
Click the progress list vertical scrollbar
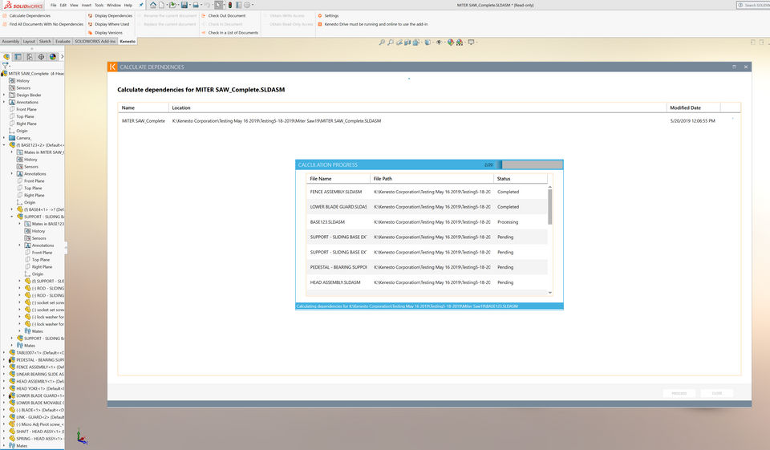click(x=550, y=206)
